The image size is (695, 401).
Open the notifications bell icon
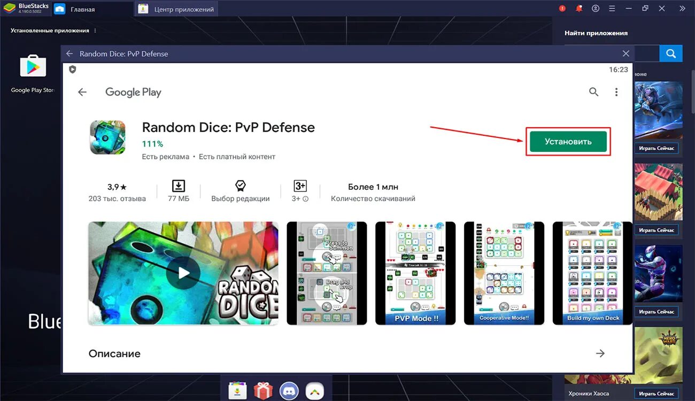[x=579, y=9]
